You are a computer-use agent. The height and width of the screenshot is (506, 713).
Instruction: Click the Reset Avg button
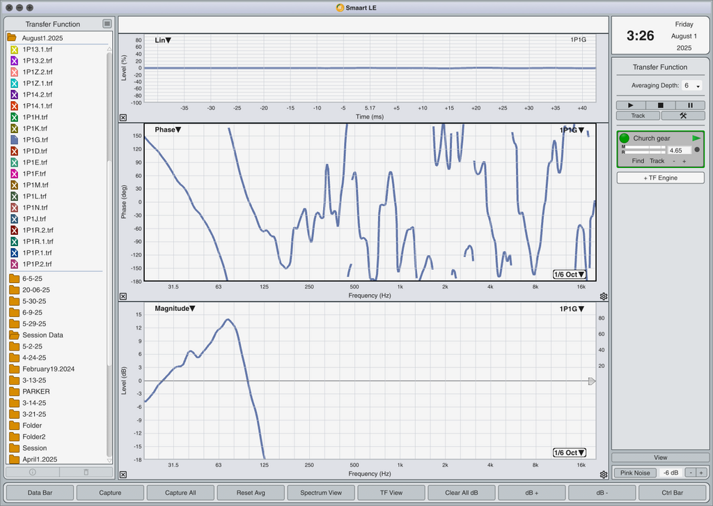click(x=251, y=493)
